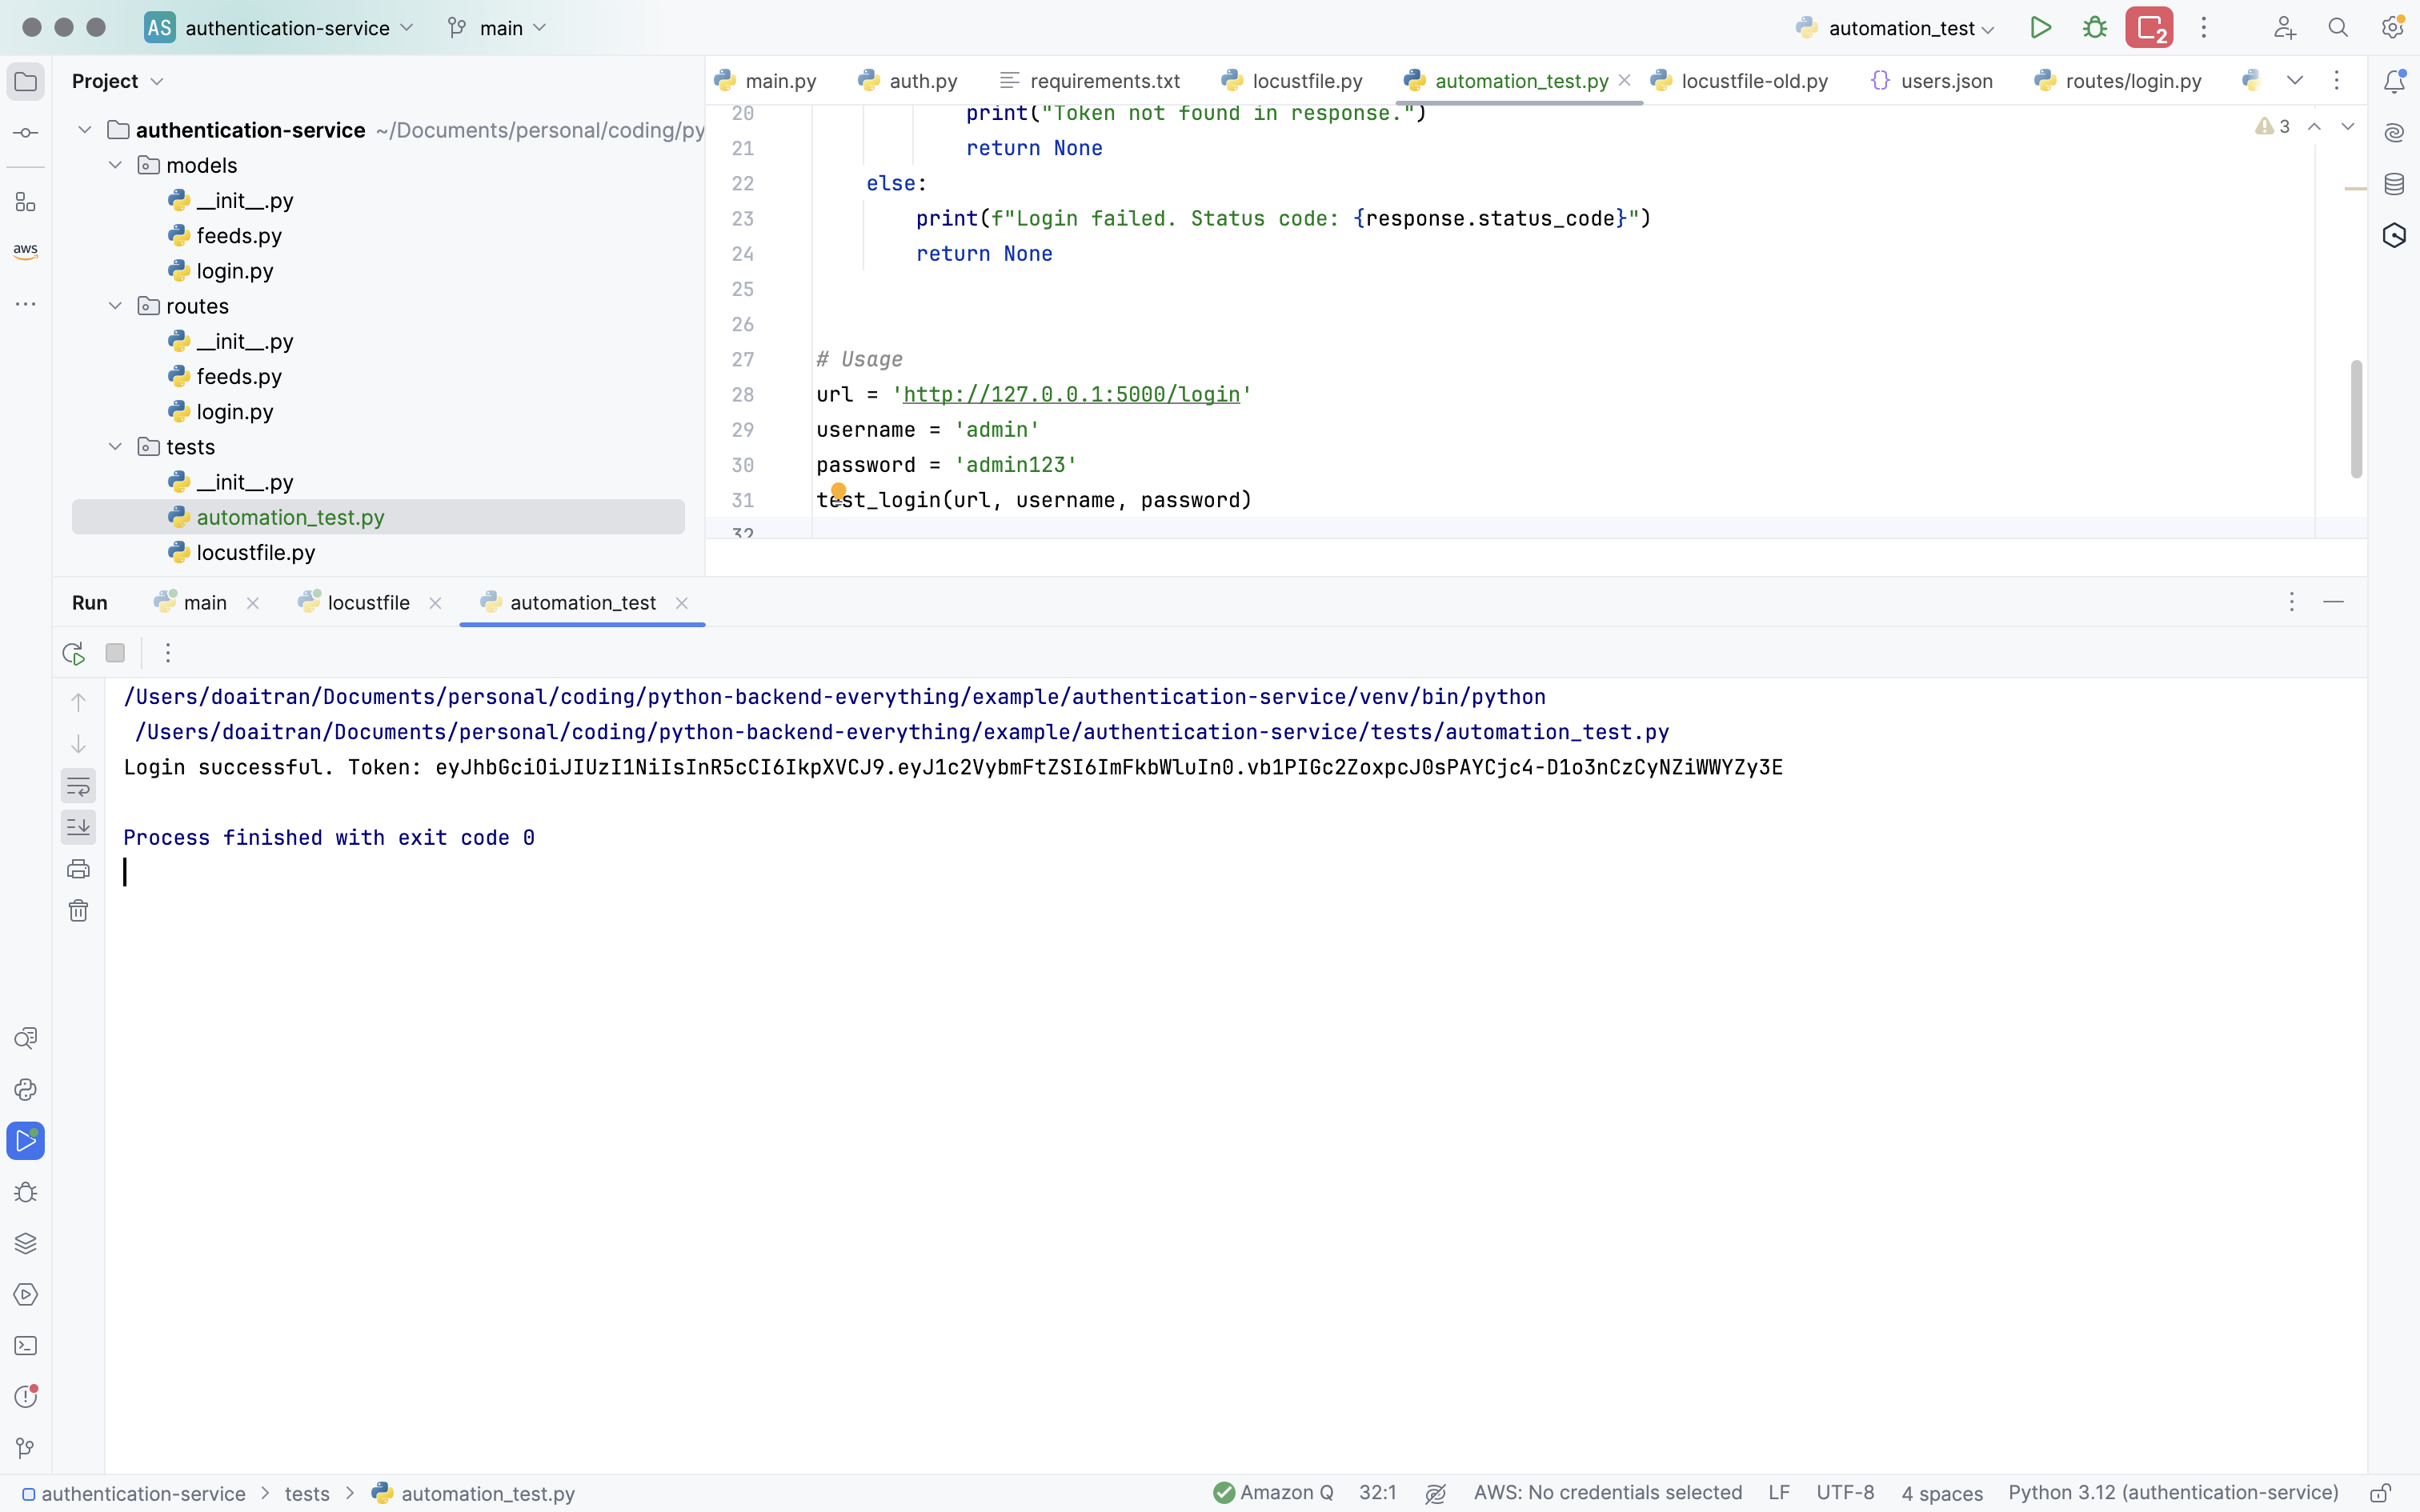Image resolution: width=2420 pixels, height=1512 pixels.
Task: Open the Python Console sidebar icon
Action: pyautogui.click(x=26, y=1090)
